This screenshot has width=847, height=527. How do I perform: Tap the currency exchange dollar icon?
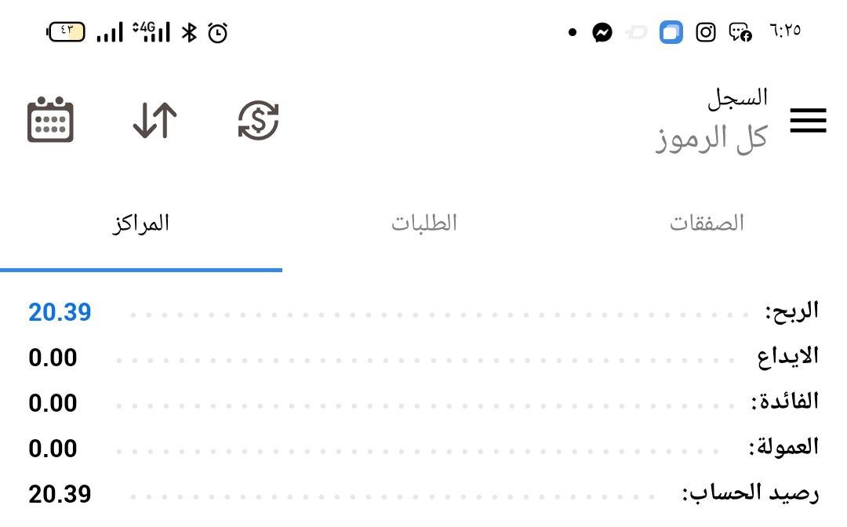point(258,121)
